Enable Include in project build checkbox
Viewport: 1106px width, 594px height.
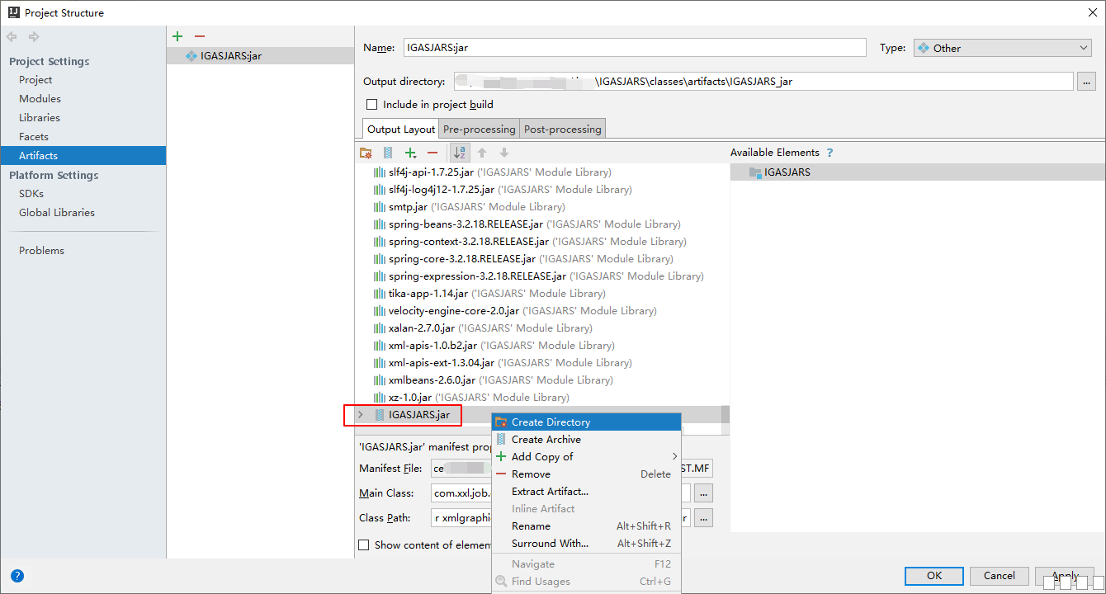coord(371,105)
